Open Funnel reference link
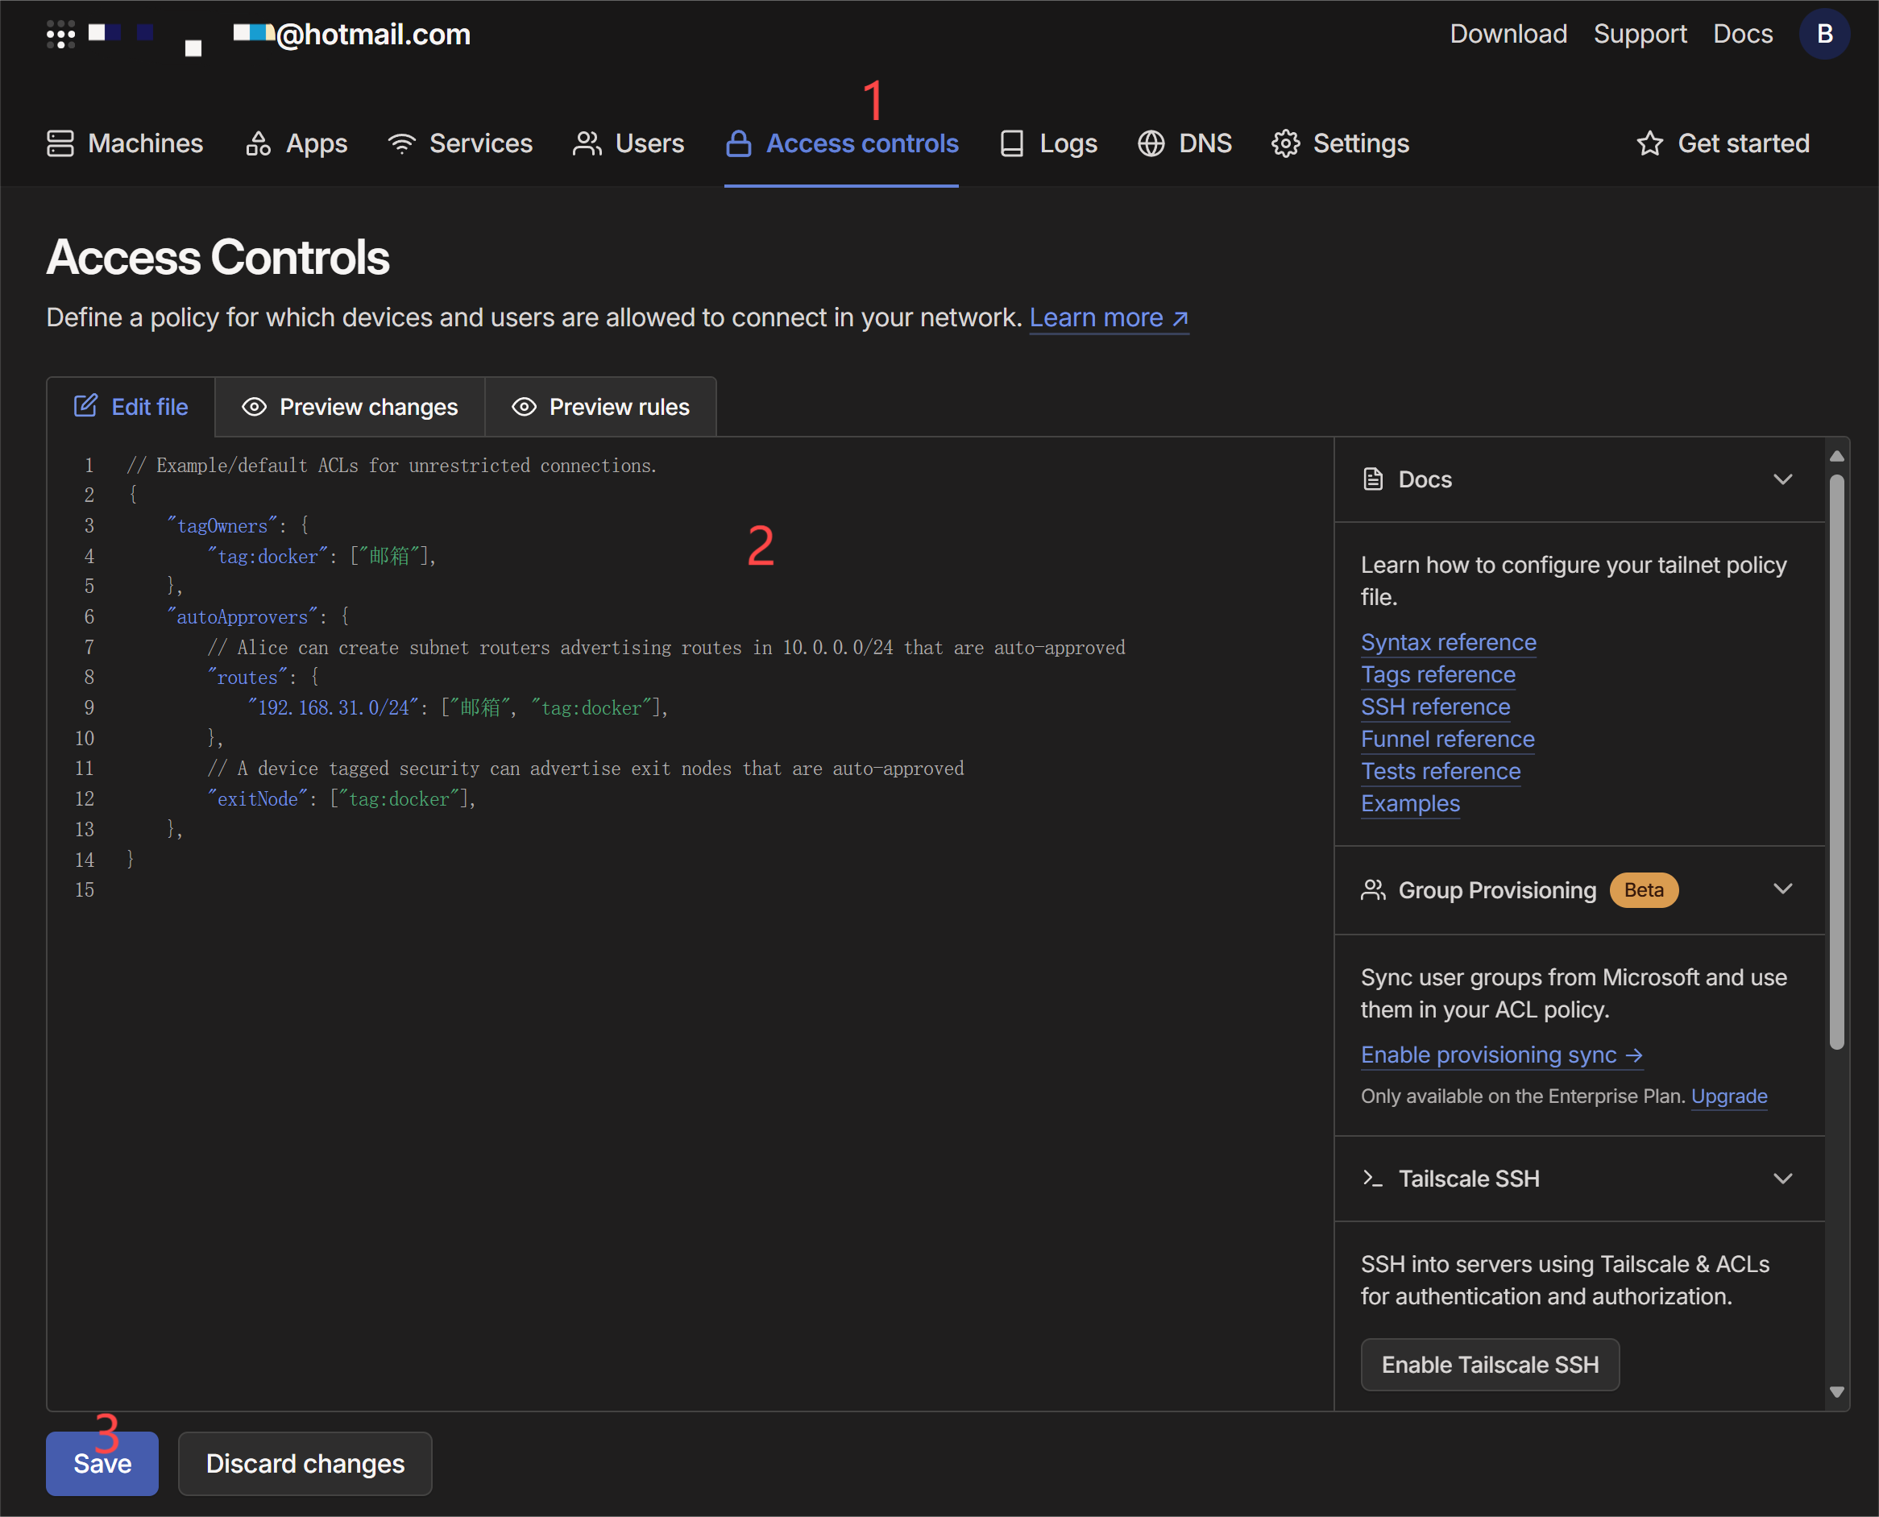 coord(1447,740)
